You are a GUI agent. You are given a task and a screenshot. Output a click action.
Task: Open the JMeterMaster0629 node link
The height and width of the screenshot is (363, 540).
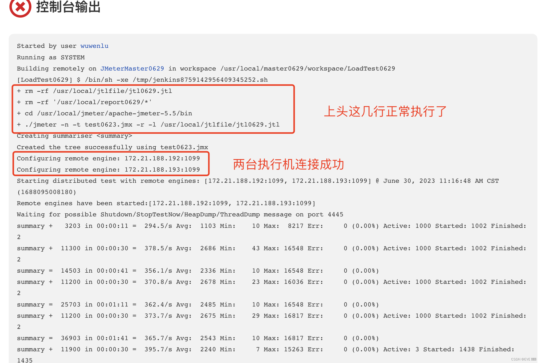132,68
